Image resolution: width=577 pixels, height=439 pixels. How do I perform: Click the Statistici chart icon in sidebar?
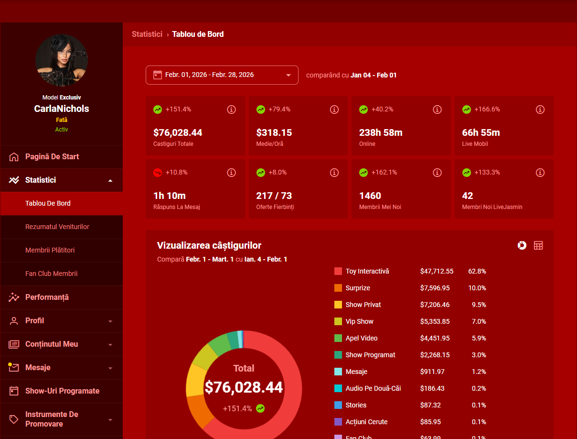[14, 180]
